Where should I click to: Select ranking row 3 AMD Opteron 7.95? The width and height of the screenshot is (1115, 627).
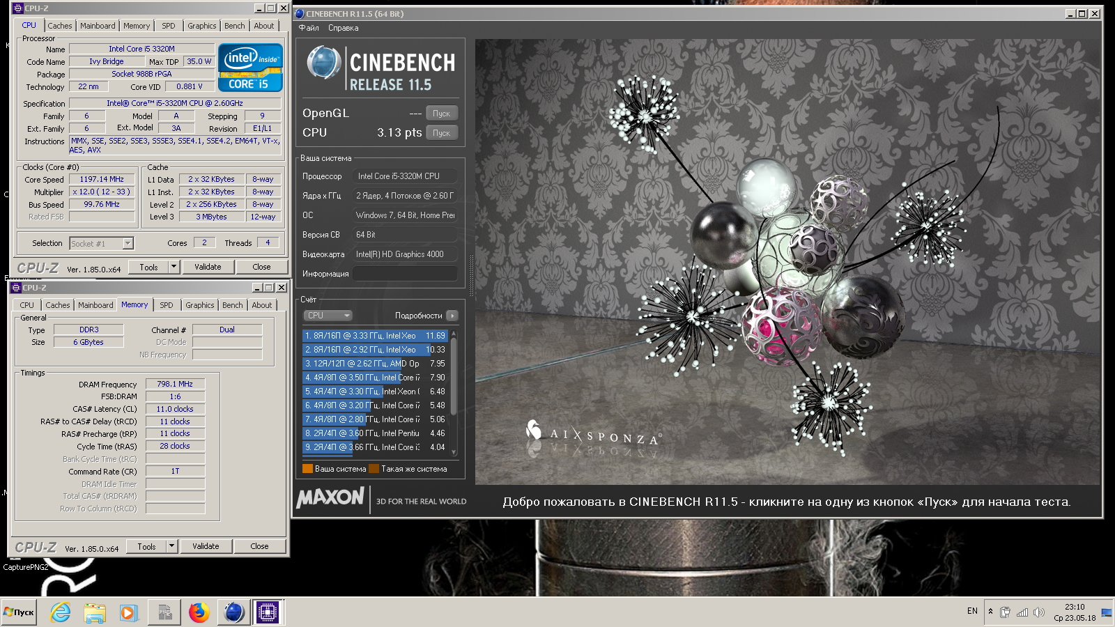pos(376,364)
